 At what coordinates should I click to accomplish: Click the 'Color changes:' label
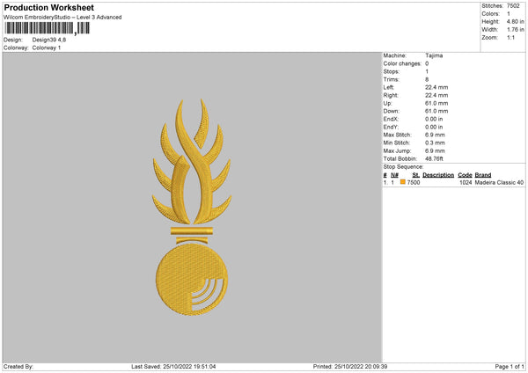pyautogui.click(x=402, y=63)
